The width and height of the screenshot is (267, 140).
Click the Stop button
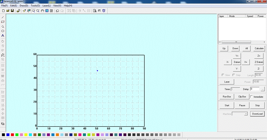click(x=257, y=105)
